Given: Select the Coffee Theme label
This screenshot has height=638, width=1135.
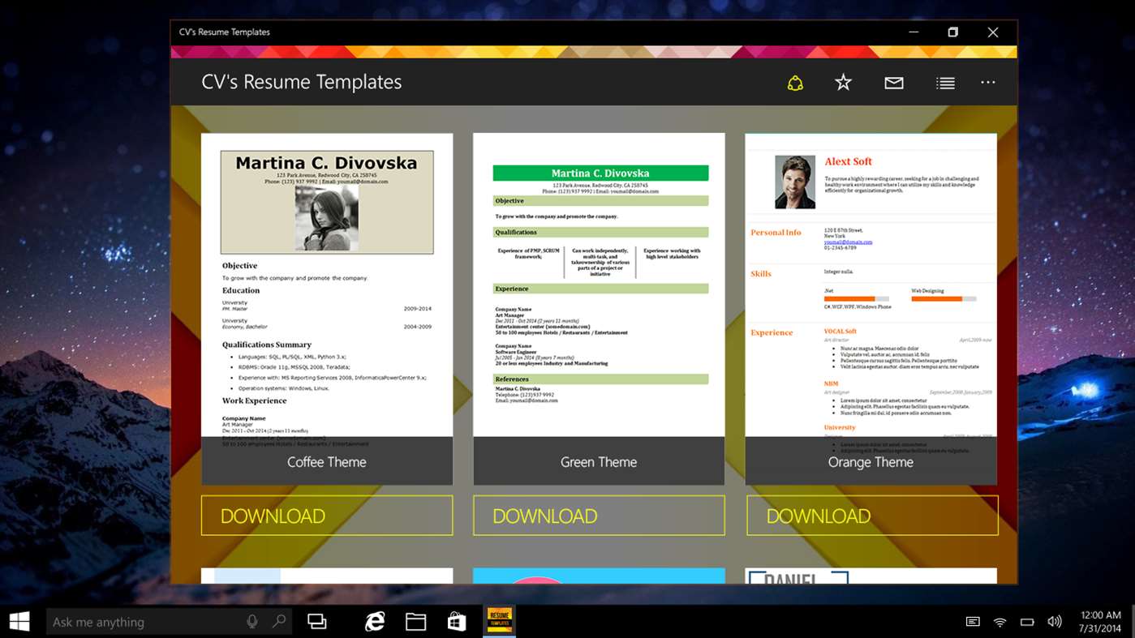Looking at the screenshot, I should 327,462.
